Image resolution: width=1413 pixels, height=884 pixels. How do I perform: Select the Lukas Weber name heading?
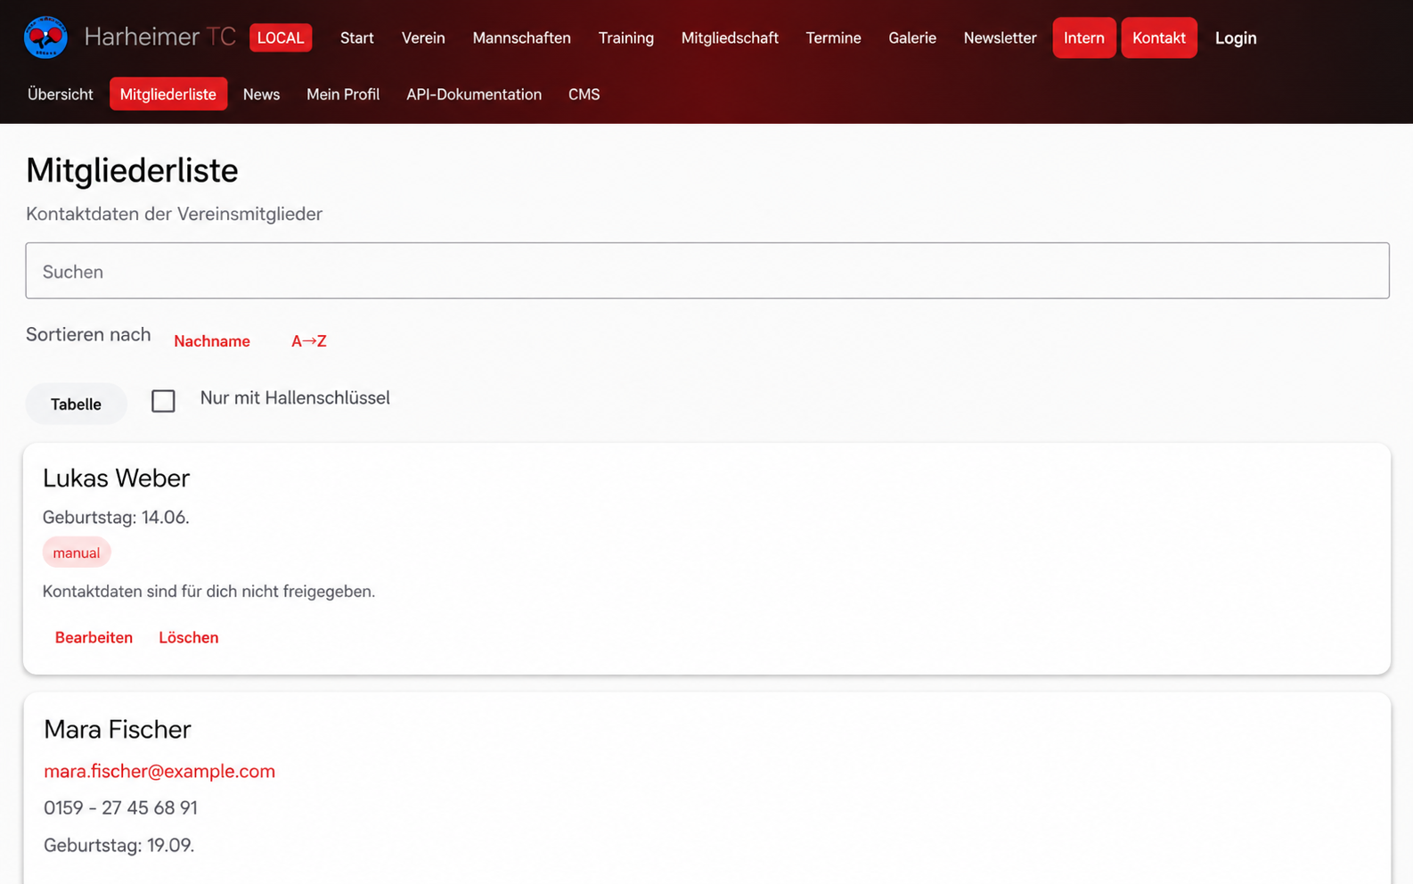tap(117, 479)
